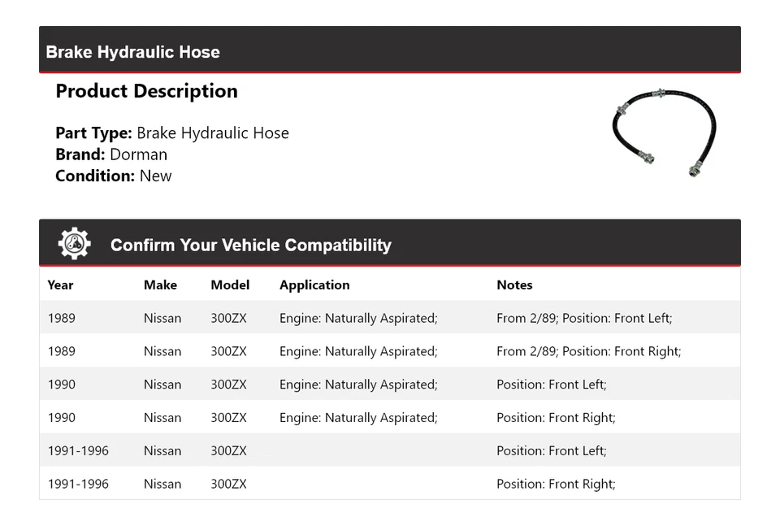Select last row 1991-1996 Front Right note
This screenshot has height=526, width=780.
pos(556,484)
